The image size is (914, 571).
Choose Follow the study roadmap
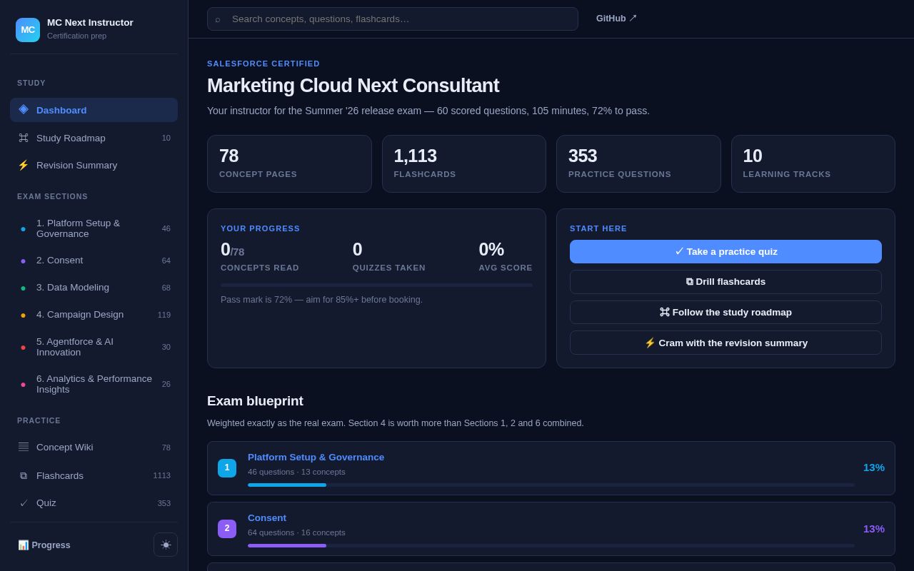tap(725, 313)
